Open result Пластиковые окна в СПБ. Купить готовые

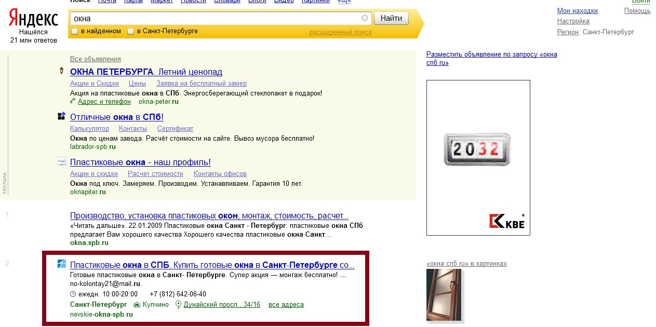212,265
